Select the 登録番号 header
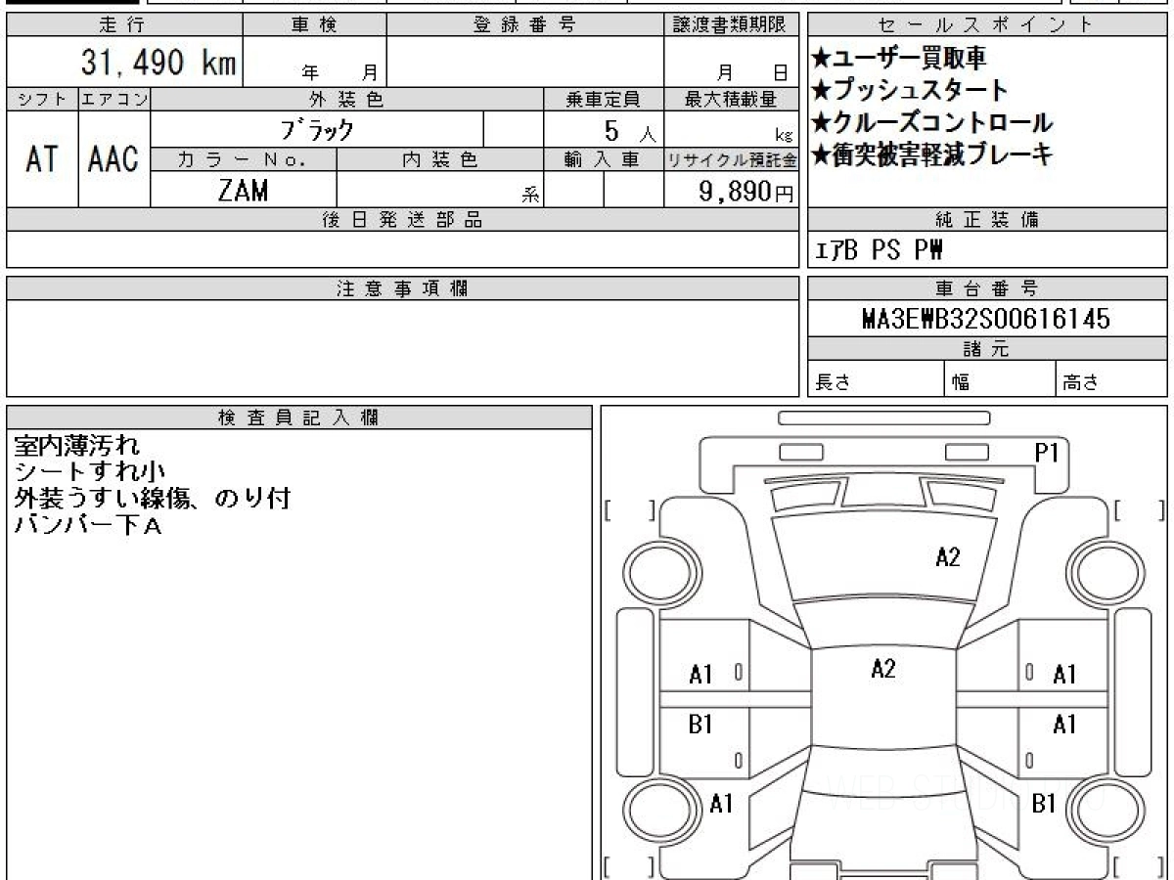The image size is (1174, 880). pyautogui.click(x=525, y=24)
